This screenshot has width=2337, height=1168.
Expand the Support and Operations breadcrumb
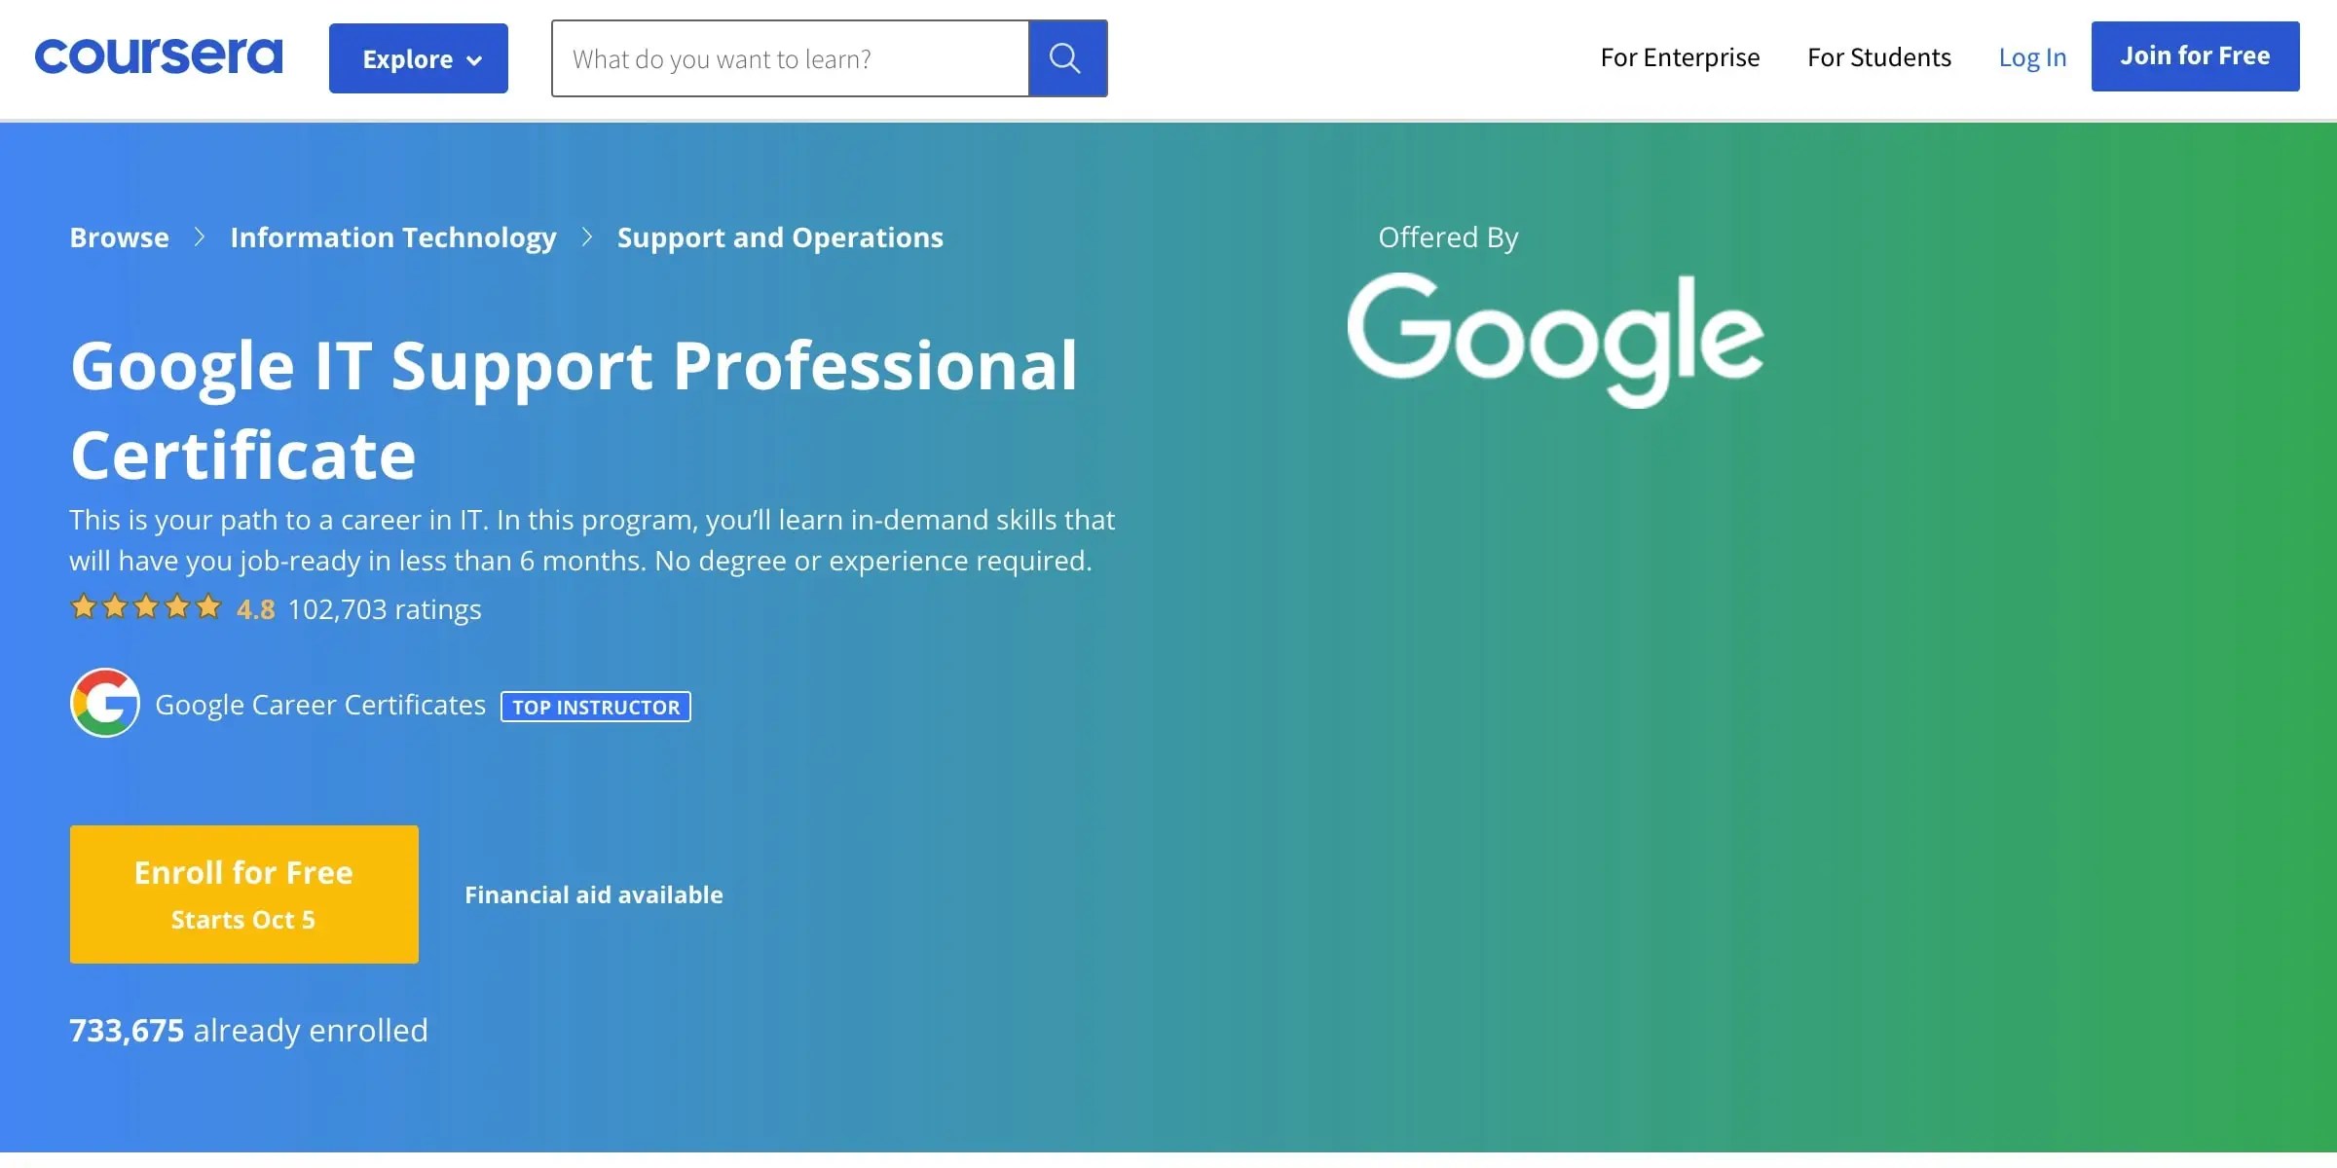tap(780, 237)
